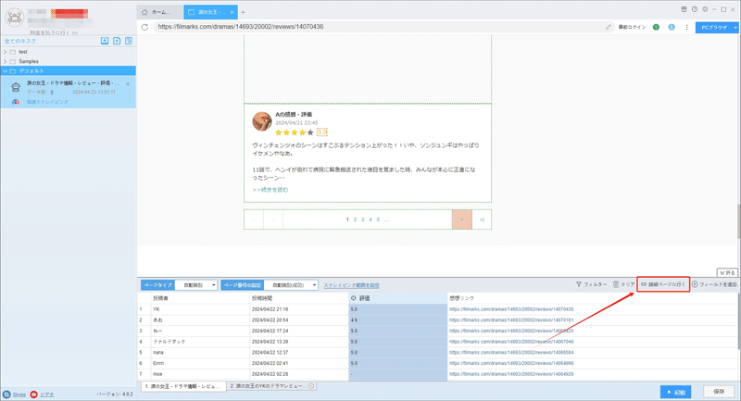Click 料金を払うに行く link
Screen dimensions: 741x401
54,32
